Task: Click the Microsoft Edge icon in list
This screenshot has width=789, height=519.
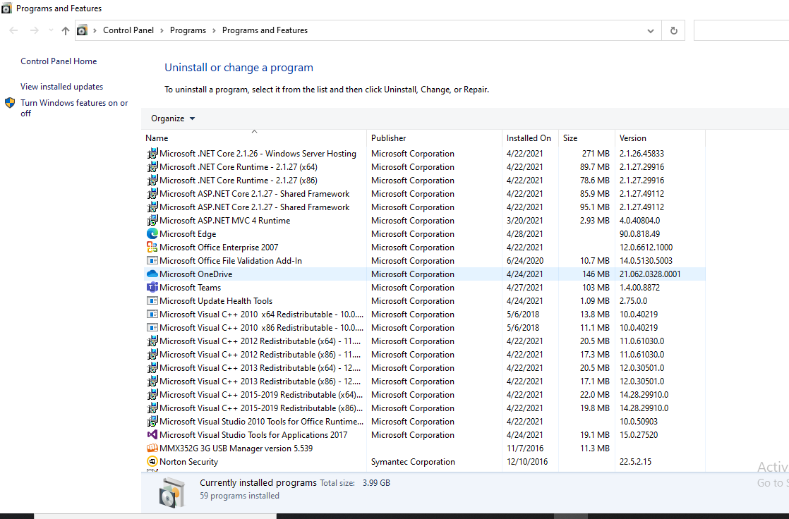Action: click(152, 234)
